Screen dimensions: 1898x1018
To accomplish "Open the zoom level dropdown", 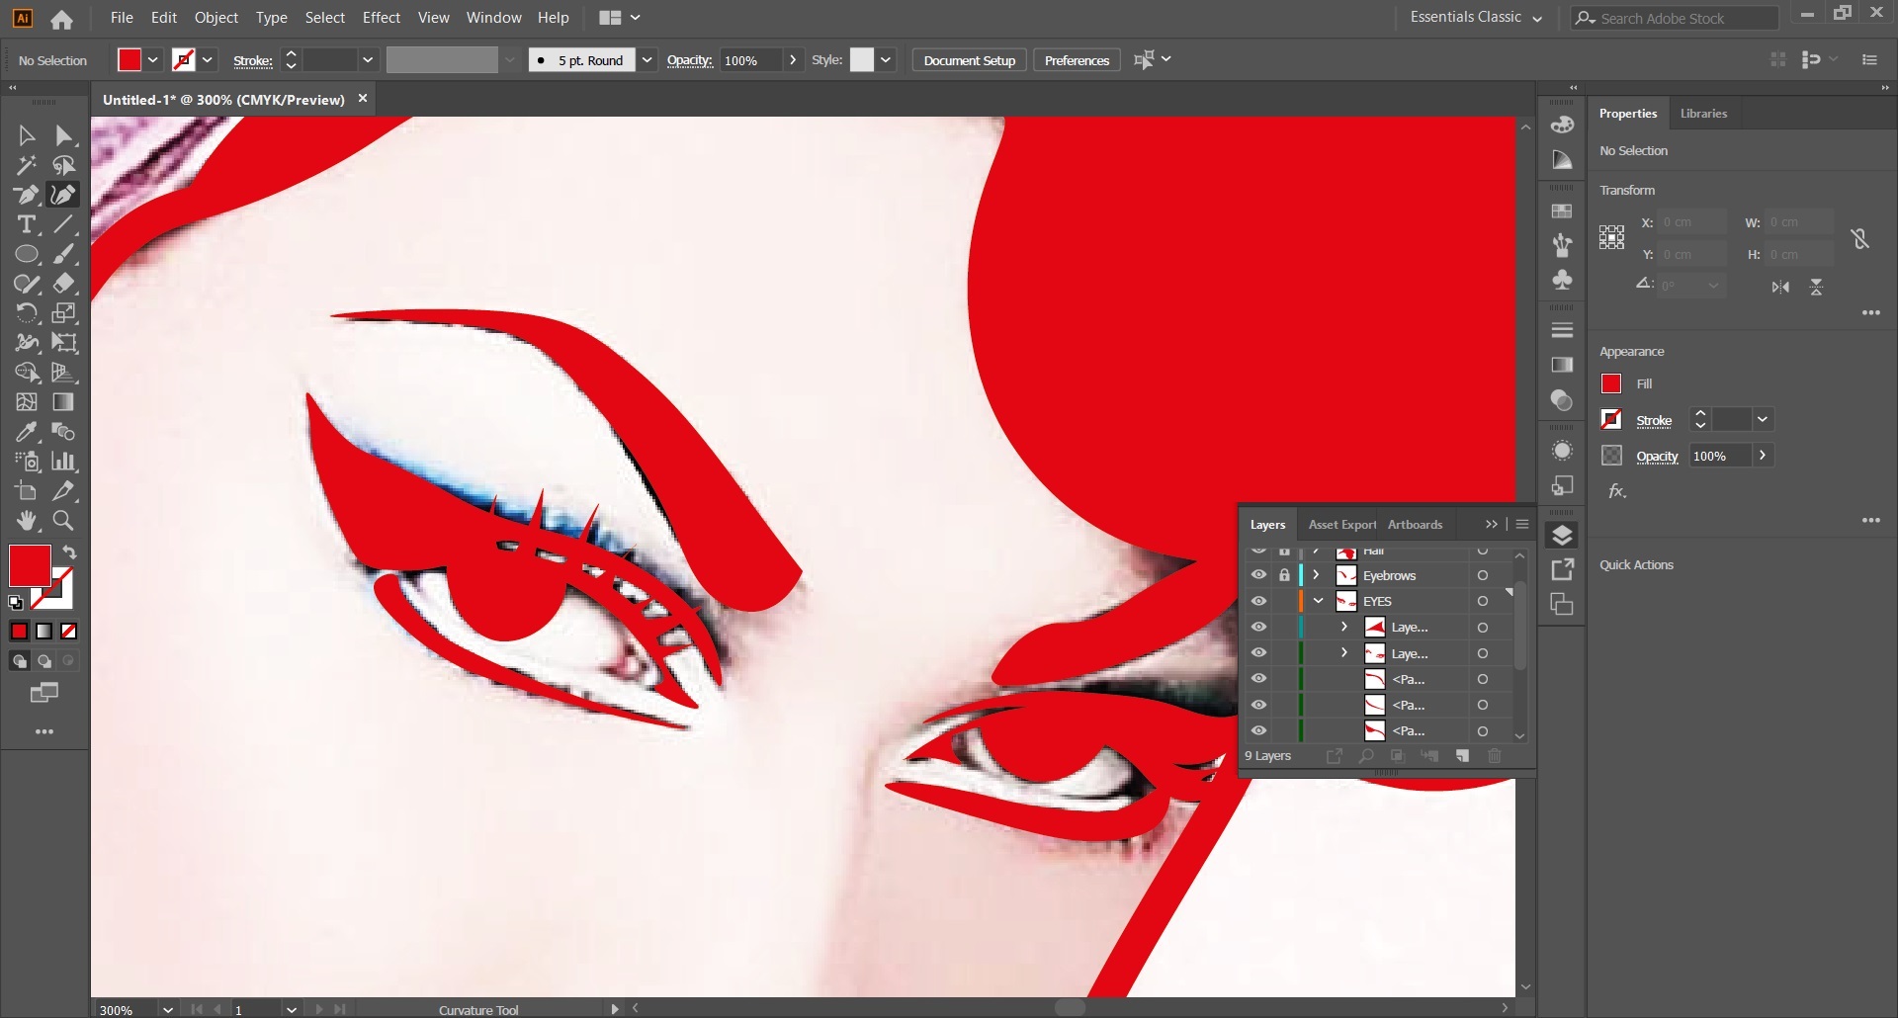I will point(168,1009).
